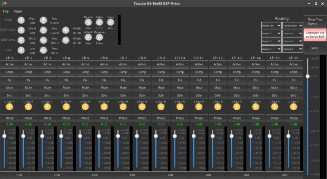Open the File menu
This screenshot has height=179, width=327.
[6, 11]
